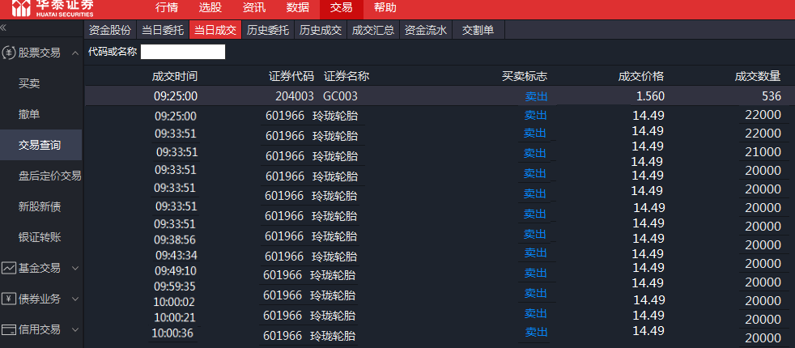Open the 交易 menu
The width and height of the screenshot is (795, 348).
[x=341, y=8]
